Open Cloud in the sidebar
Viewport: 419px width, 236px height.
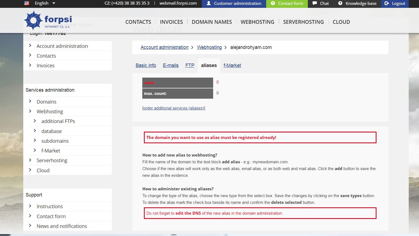(43, 170)
